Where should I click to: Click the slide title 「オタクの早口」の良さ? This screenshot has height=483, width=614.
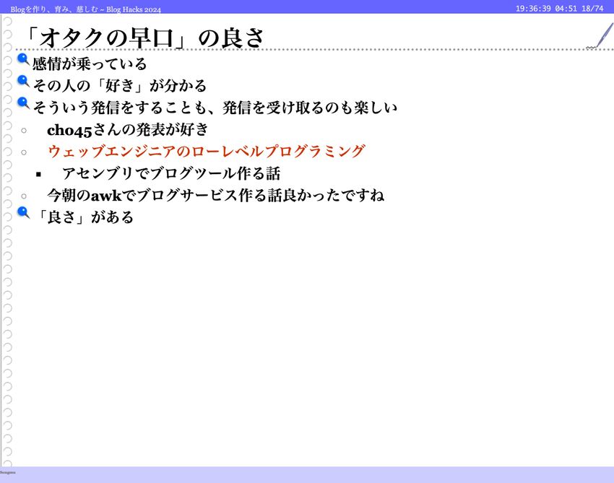click(143, 38)
